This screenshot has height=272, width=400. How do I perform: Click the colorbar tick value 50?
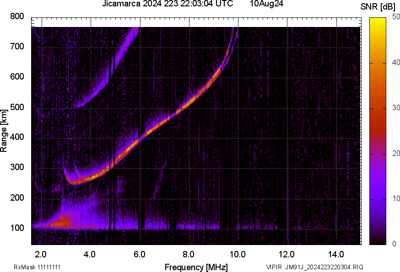point(396,17)
